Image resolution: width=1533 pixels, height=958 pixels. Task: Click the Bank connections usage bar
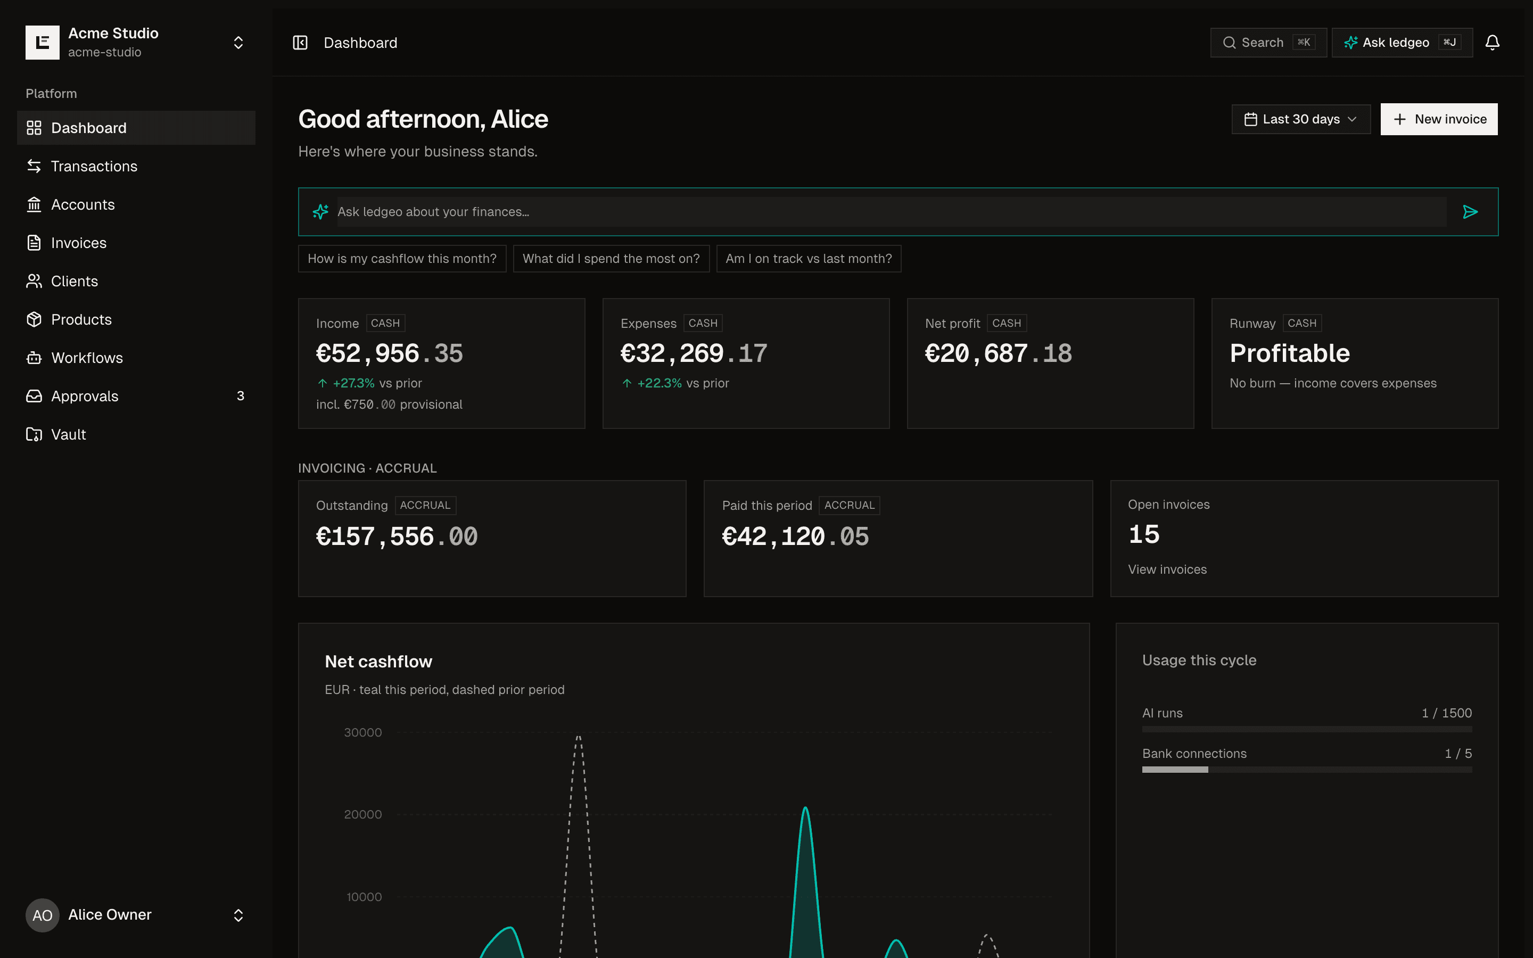tap(1307, 770)
